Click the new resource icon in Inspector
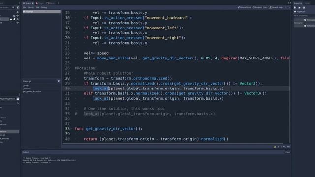Viewport: 315px width, 177px height. [x=295, y=8]
